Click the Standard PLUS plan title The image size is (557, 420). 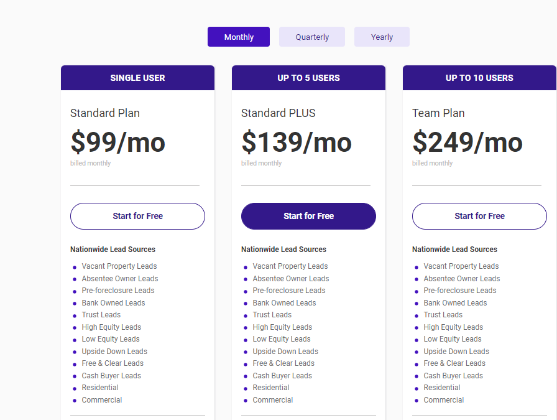click(278, 113)
